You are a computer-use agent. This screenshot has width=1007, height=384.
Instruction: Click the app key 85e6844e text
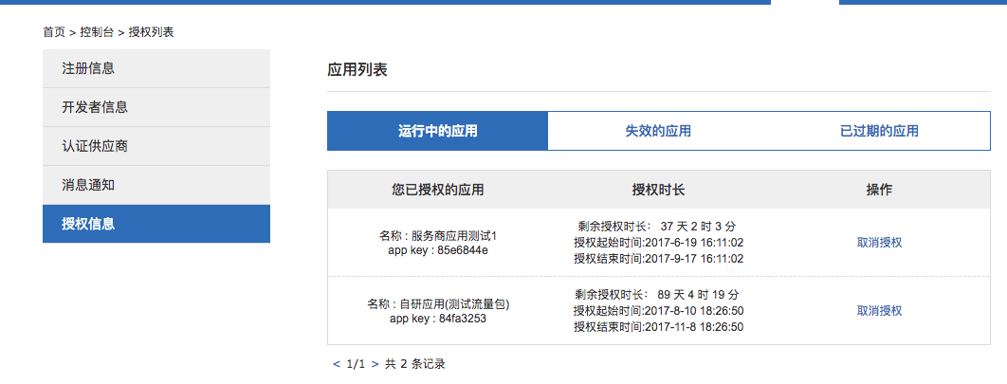pyautogui.click(x=438, y=250)
